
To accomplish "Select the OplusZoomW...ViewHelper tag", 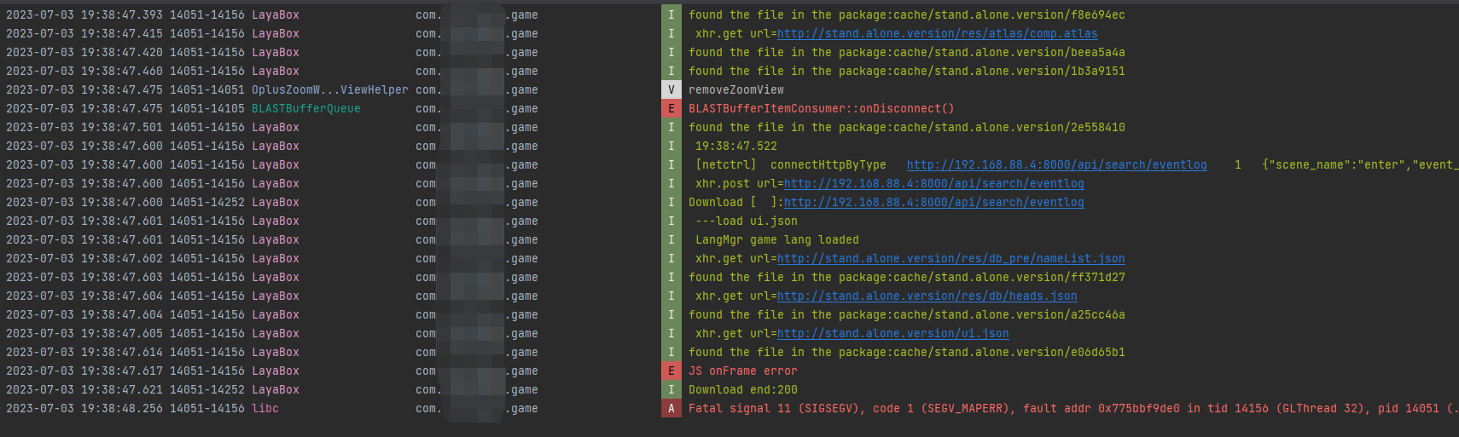I will tap(329, 89).
